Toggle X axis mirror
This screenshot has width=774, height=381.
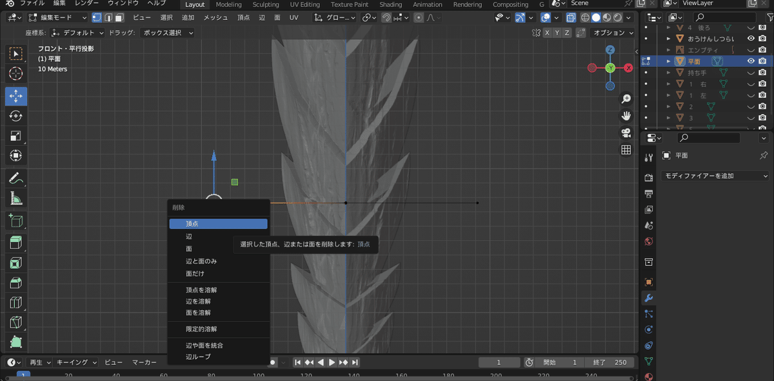[x=547, y=33]
